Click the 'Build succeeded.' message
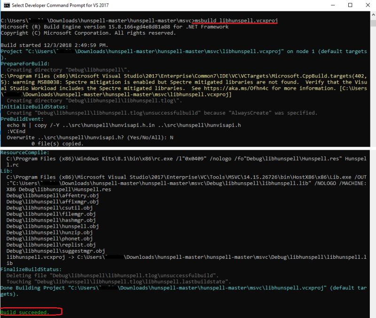This screenshot has width=376, height=318. click(25, 312)
